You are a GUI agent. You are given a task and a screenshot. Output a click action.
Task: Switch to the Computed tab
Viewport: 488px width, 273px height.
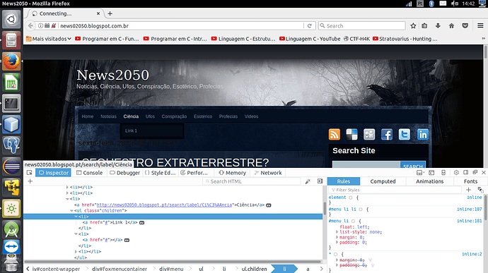point(383,181)
